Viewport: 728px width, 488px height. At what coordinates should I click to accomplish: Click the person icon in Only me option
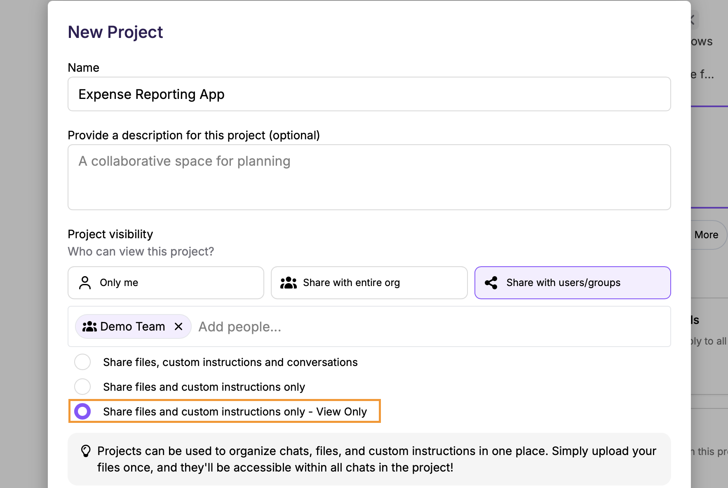pyautogui.click(x=85, y=283)
